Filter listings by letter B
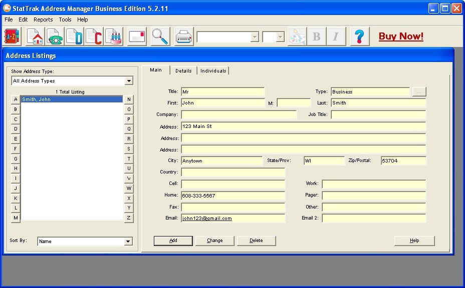Screen dimensions: 465x288 (x=16, y=109)
